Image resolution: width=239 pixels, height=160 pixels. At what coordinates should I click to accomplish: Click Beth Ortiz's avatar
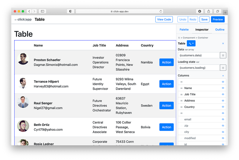pos(23,126)
